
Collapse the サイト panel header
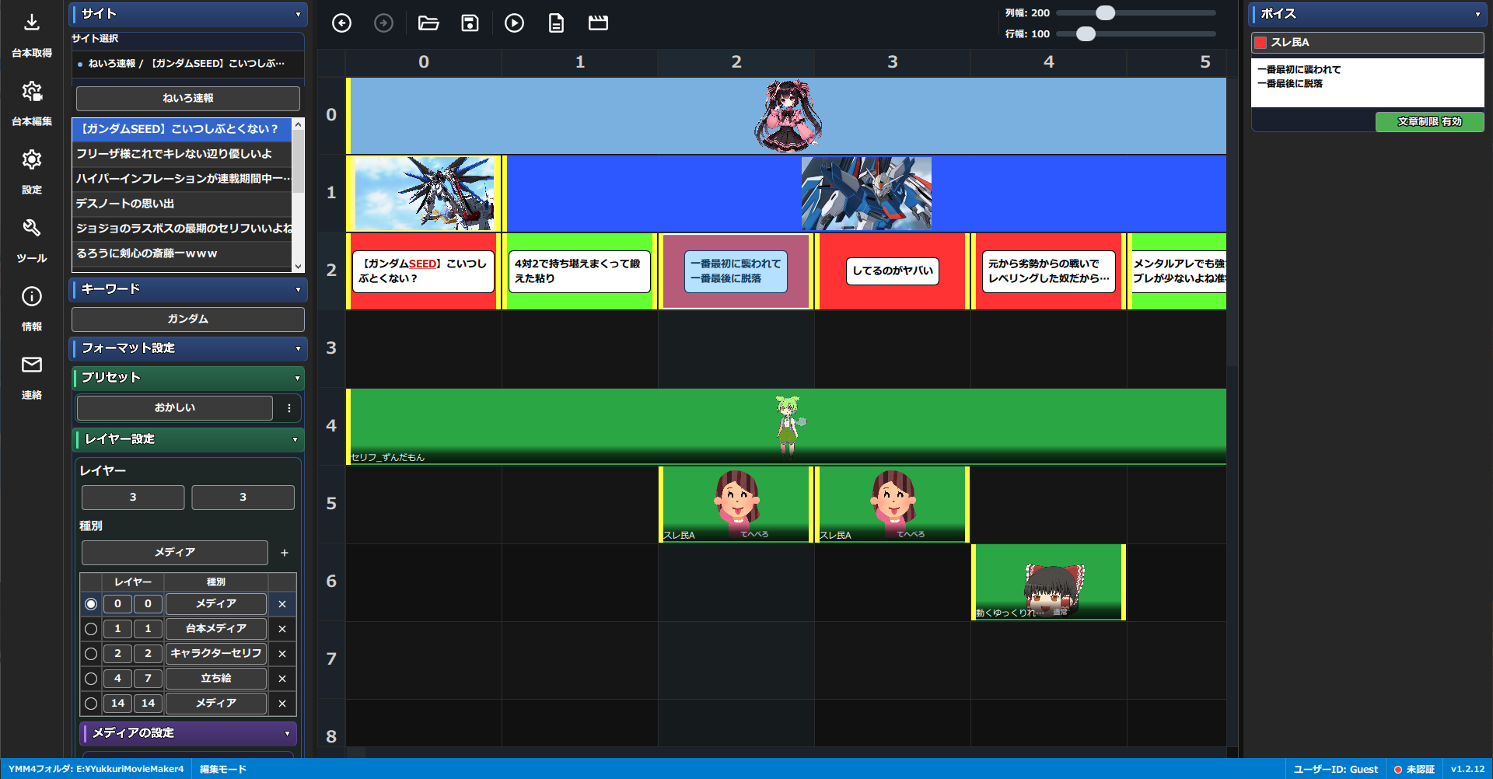click(x=188, y=14)
